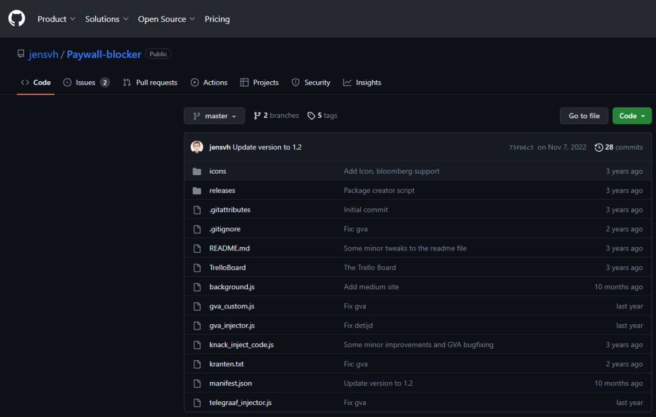
Task: Expand the Product menu
Action: [56, 19]
